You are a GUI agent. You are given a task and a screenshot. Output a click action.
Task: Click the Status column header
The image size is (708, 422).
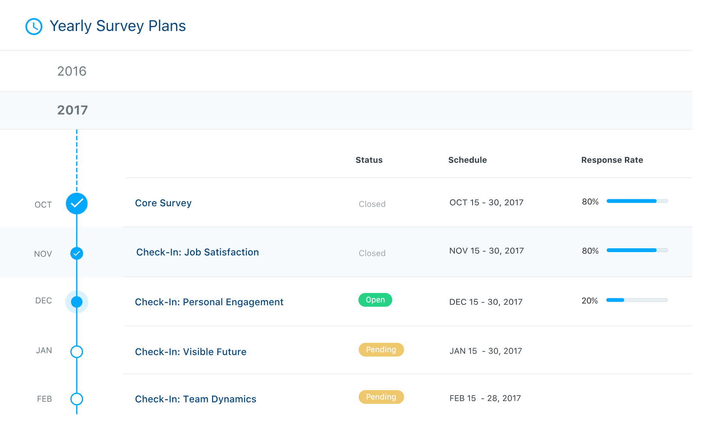tap(369, 160)
